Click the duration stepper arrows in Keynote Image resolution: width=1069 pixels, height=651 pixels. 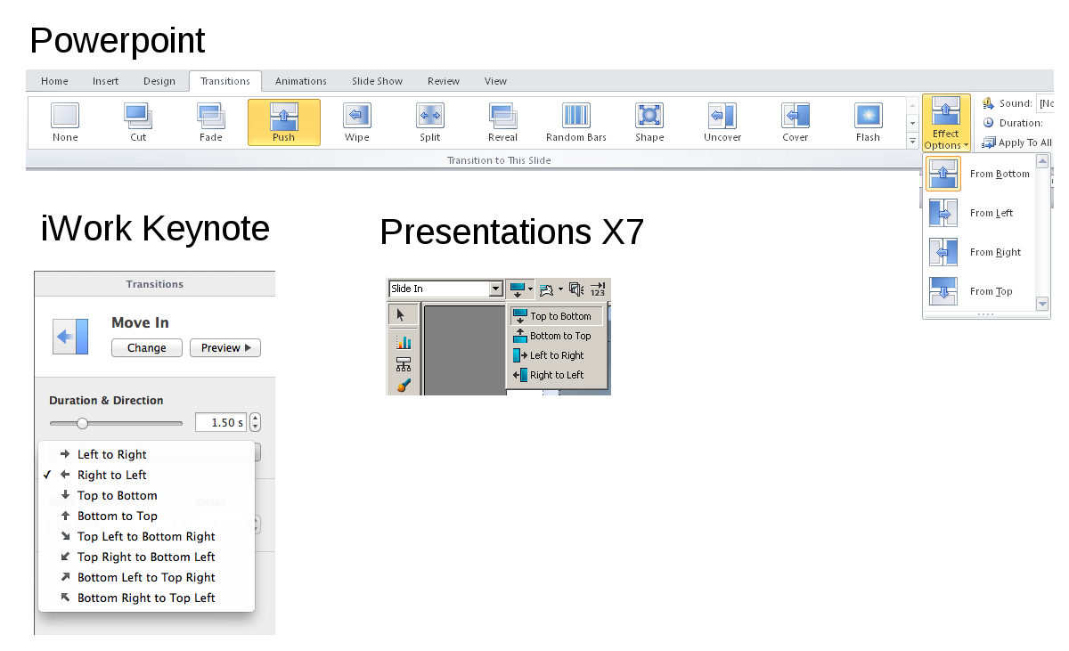tap(256, 423)
